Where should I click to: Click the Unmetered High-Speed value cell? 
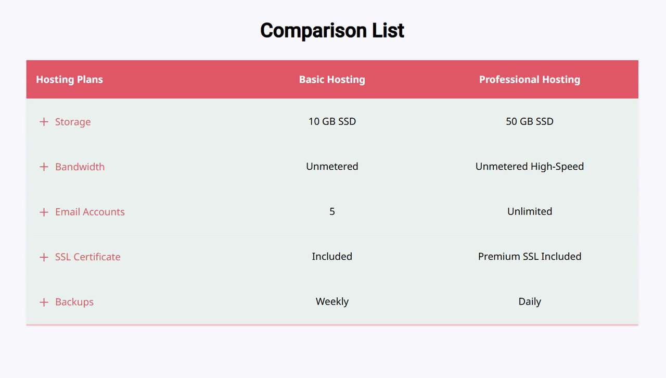coord(530,166)
